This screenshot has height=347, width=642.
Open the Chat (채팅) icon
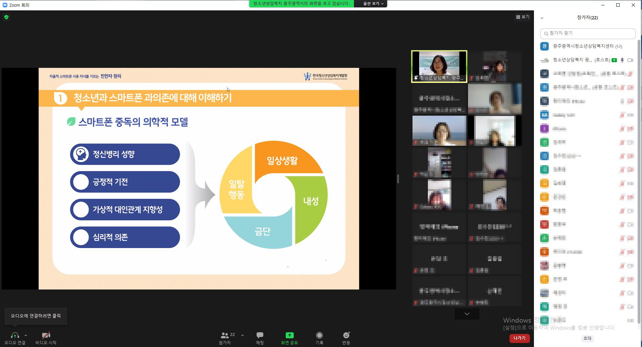[260, 335]
